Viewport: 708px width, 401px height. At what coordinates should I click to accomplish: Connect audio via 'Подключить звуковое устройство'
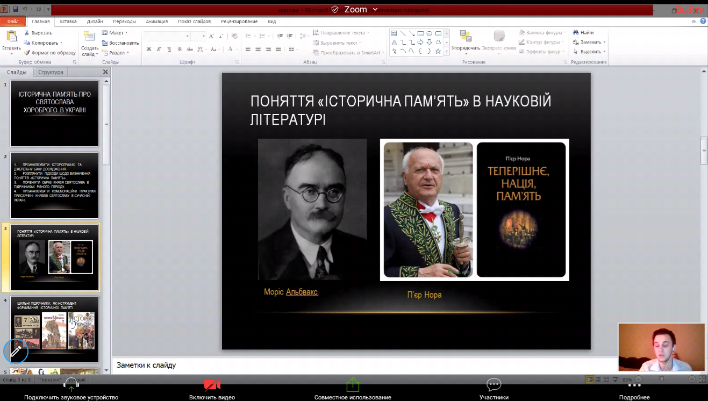[71, 385]
